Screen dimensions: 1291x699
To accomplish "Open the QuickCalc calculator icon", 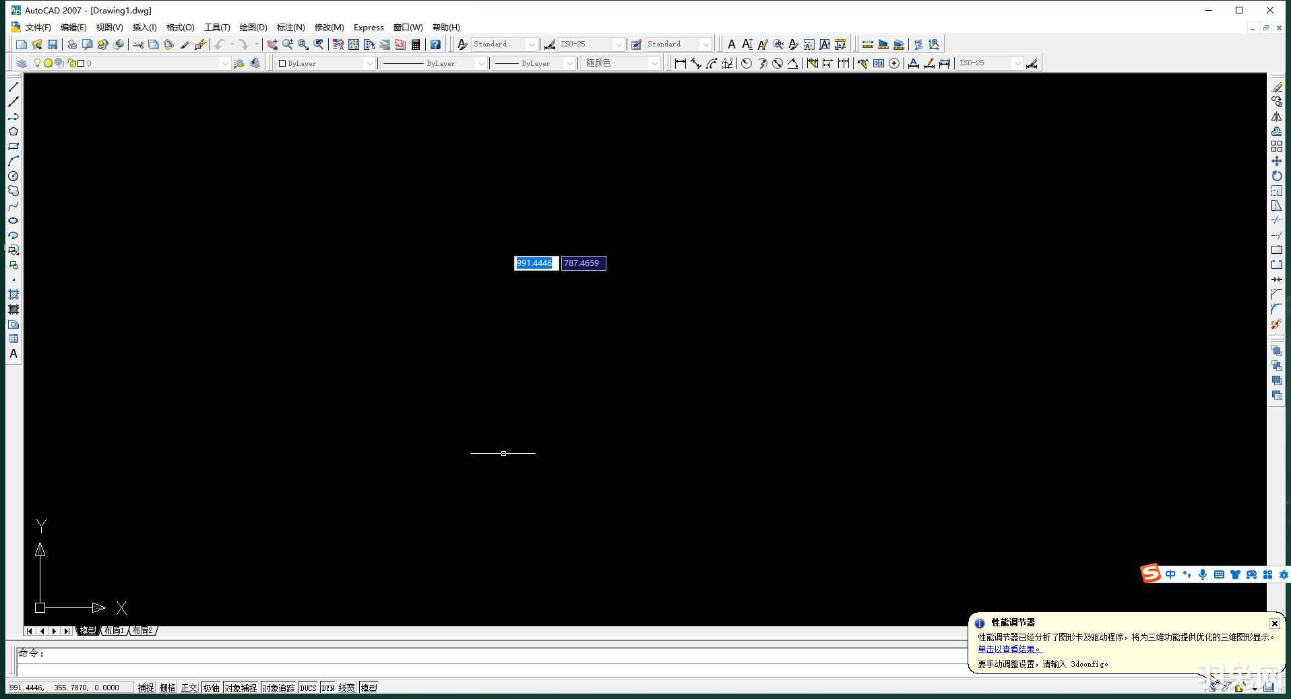I will [x=416, y=44].
